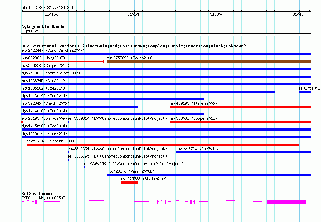The width and height of the screenshot is (321, 222).
Task: Click the esv3306795 variant label
Action: click(117, 156)
